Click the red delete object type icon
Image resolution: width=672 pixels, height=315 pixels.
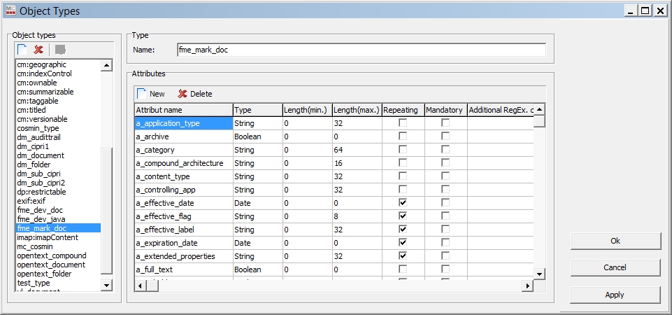pos(38,50)
